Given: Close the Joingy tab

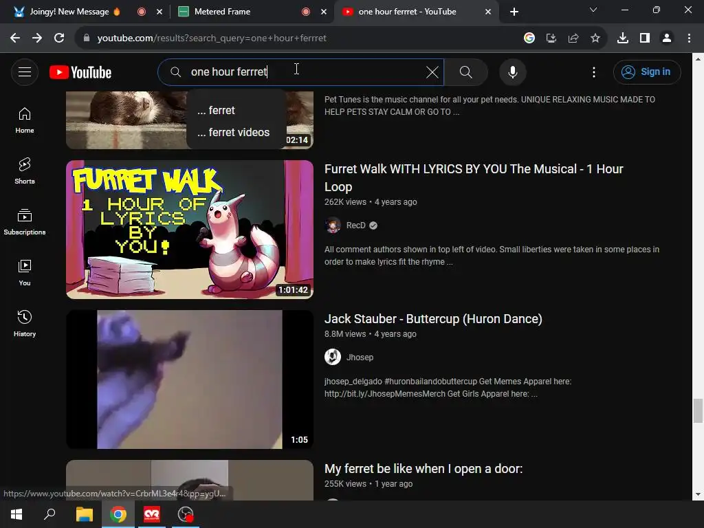Looking at the screenshot, I should point(159,12).
